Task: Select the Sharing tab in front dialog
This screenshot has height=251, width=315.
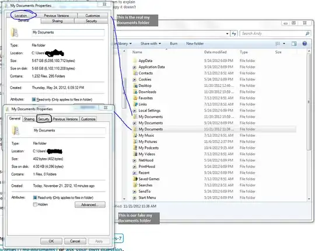Action: coord(29,119)
